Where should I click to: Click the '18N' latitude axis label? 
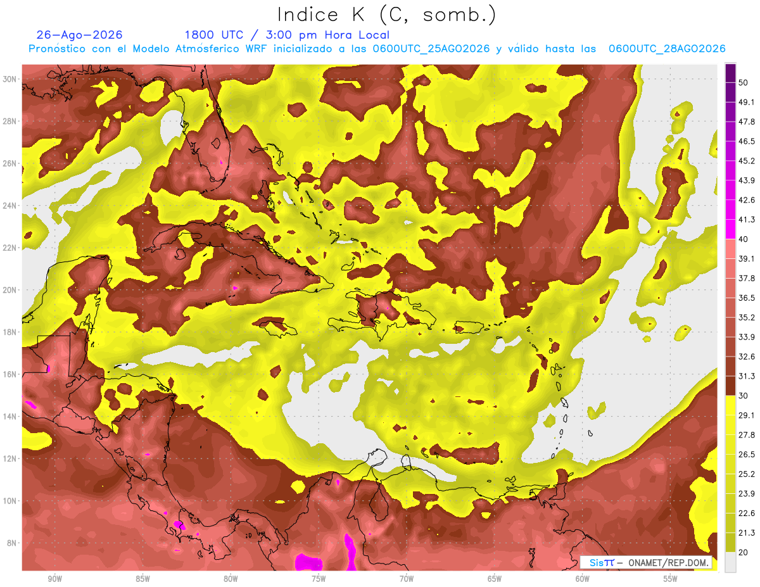[x=9, y=332]
